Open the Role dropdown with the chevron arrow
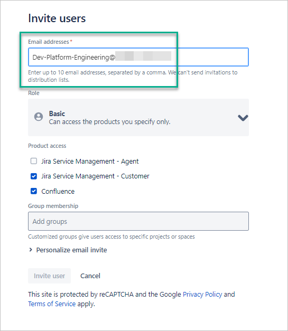 click(x=243, y=118)
